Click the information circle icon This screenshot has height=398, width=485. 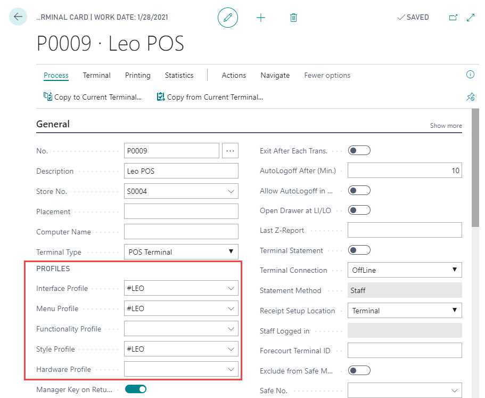(x=470, y=75)
